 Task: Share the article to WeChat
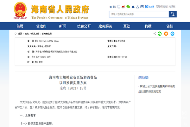coord(160,33)
